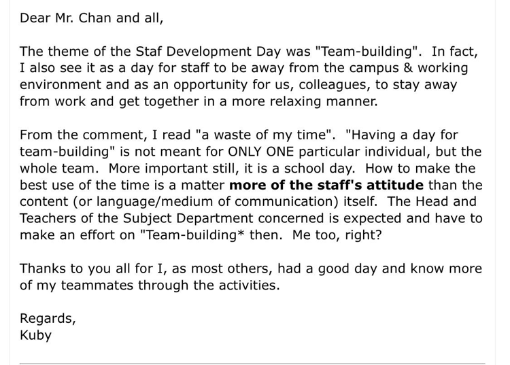Click the phrase "Me too, right?"

tap(337, 235)
